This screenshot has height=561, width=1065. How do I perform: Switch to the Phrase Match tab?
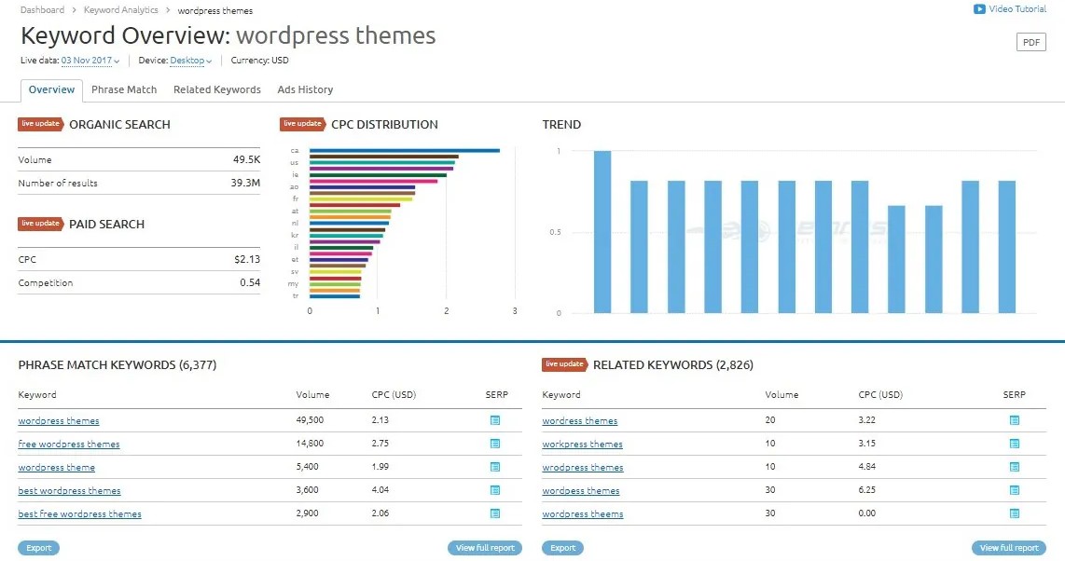[x=124, y=89]
